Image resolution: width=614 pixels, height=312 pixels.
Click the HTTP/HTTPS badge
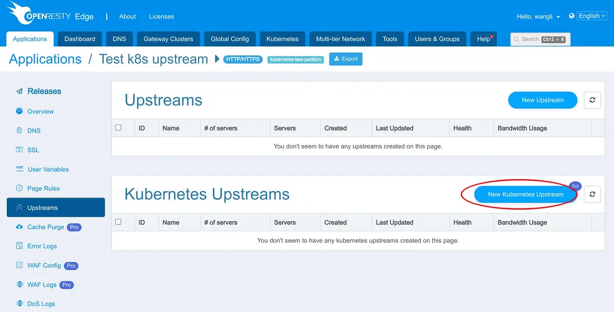243,59
